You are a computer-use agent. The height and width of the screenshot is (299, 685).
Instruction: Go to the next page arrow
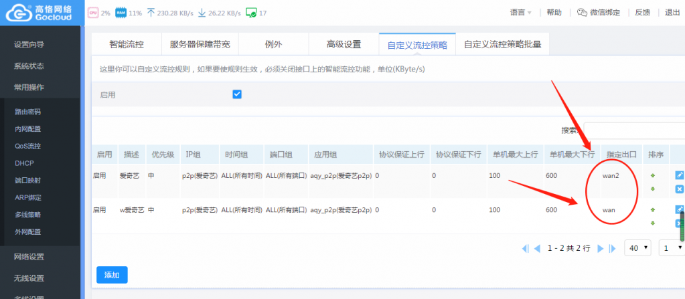601,248
